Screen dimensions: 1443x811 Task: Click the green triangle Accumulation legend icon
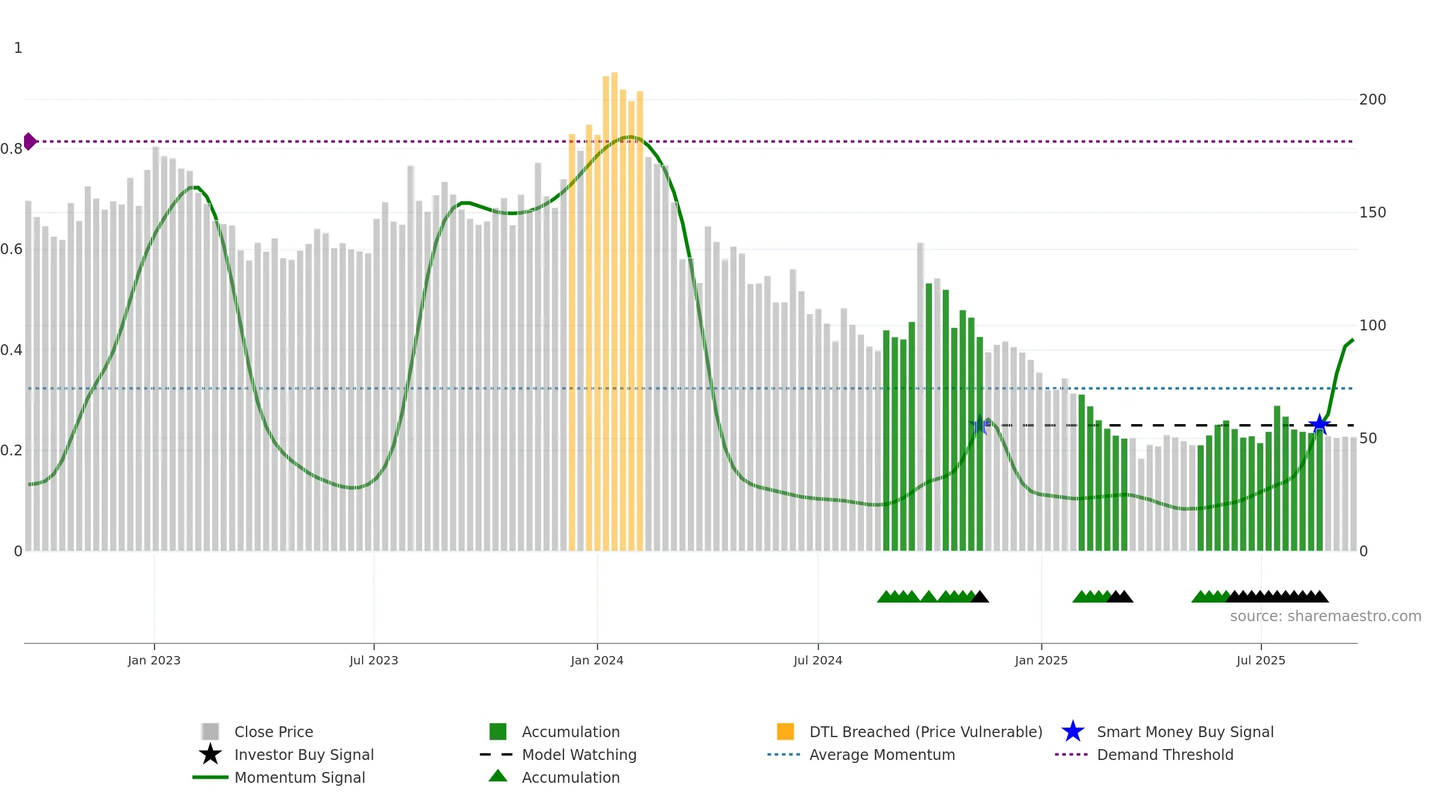[x=498, y=776]
